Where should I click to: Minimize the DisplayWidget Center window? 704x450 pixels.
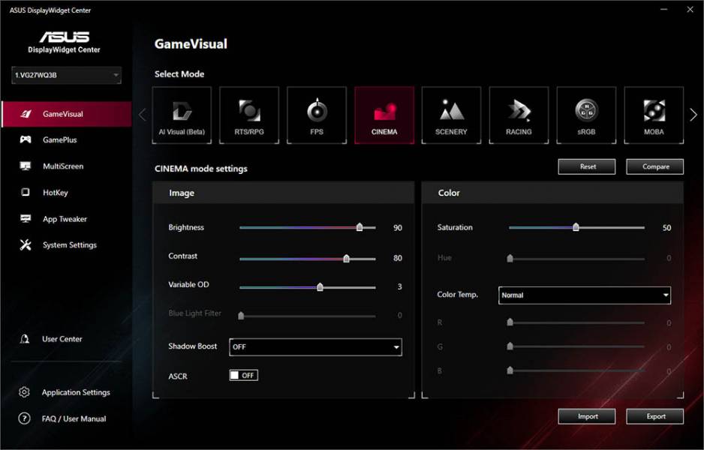point(664,10)
